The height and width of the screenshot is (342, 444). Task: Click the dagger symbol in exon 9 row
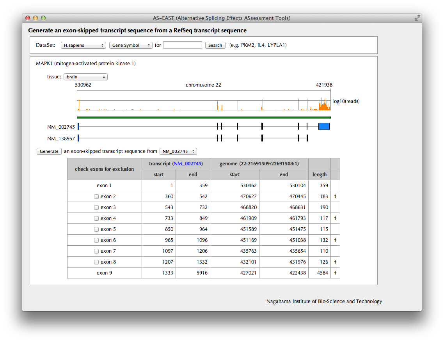335,273
